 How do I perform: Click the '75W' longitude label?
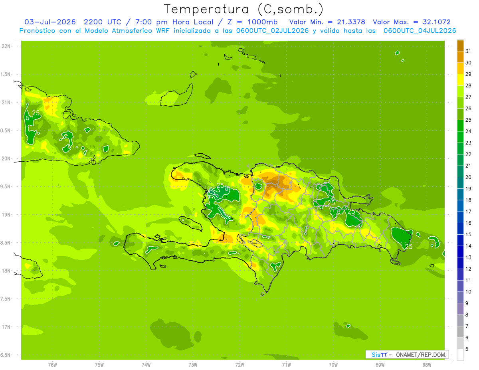99,365
